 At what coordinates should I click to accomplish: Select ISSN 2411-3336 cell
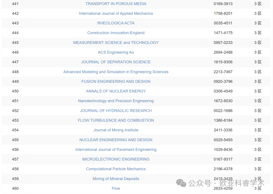tap(223, 130)
